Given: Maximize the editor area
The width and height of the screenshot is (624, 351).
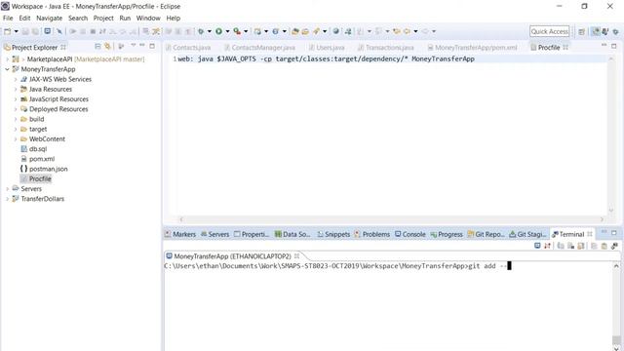Looking at the screenshot, I should tap(614, 46).
